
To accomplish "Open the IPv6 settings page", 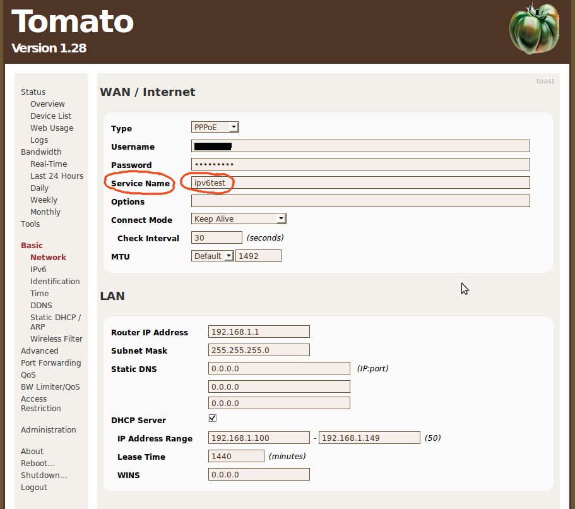I will point(38,270).
